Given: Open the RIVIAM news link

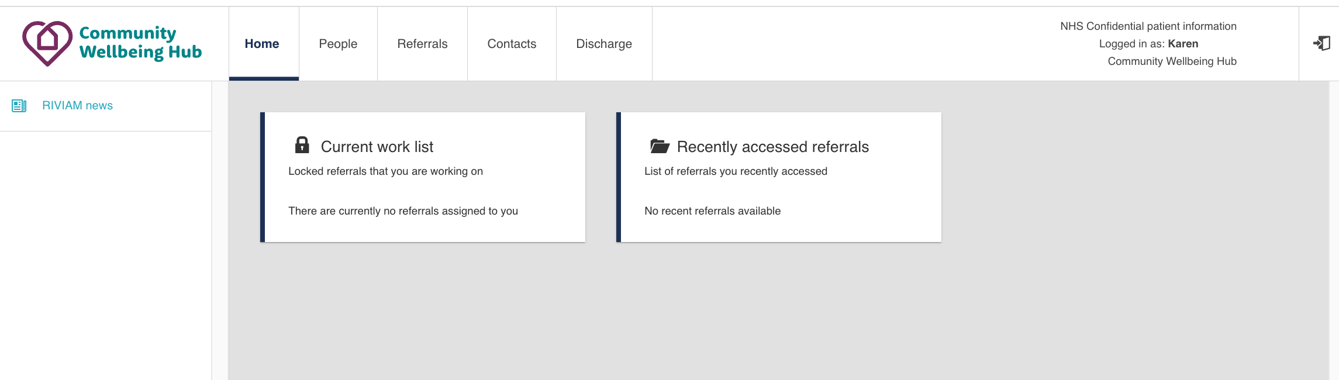Looking at the screenshot, I should click(77, 106).
